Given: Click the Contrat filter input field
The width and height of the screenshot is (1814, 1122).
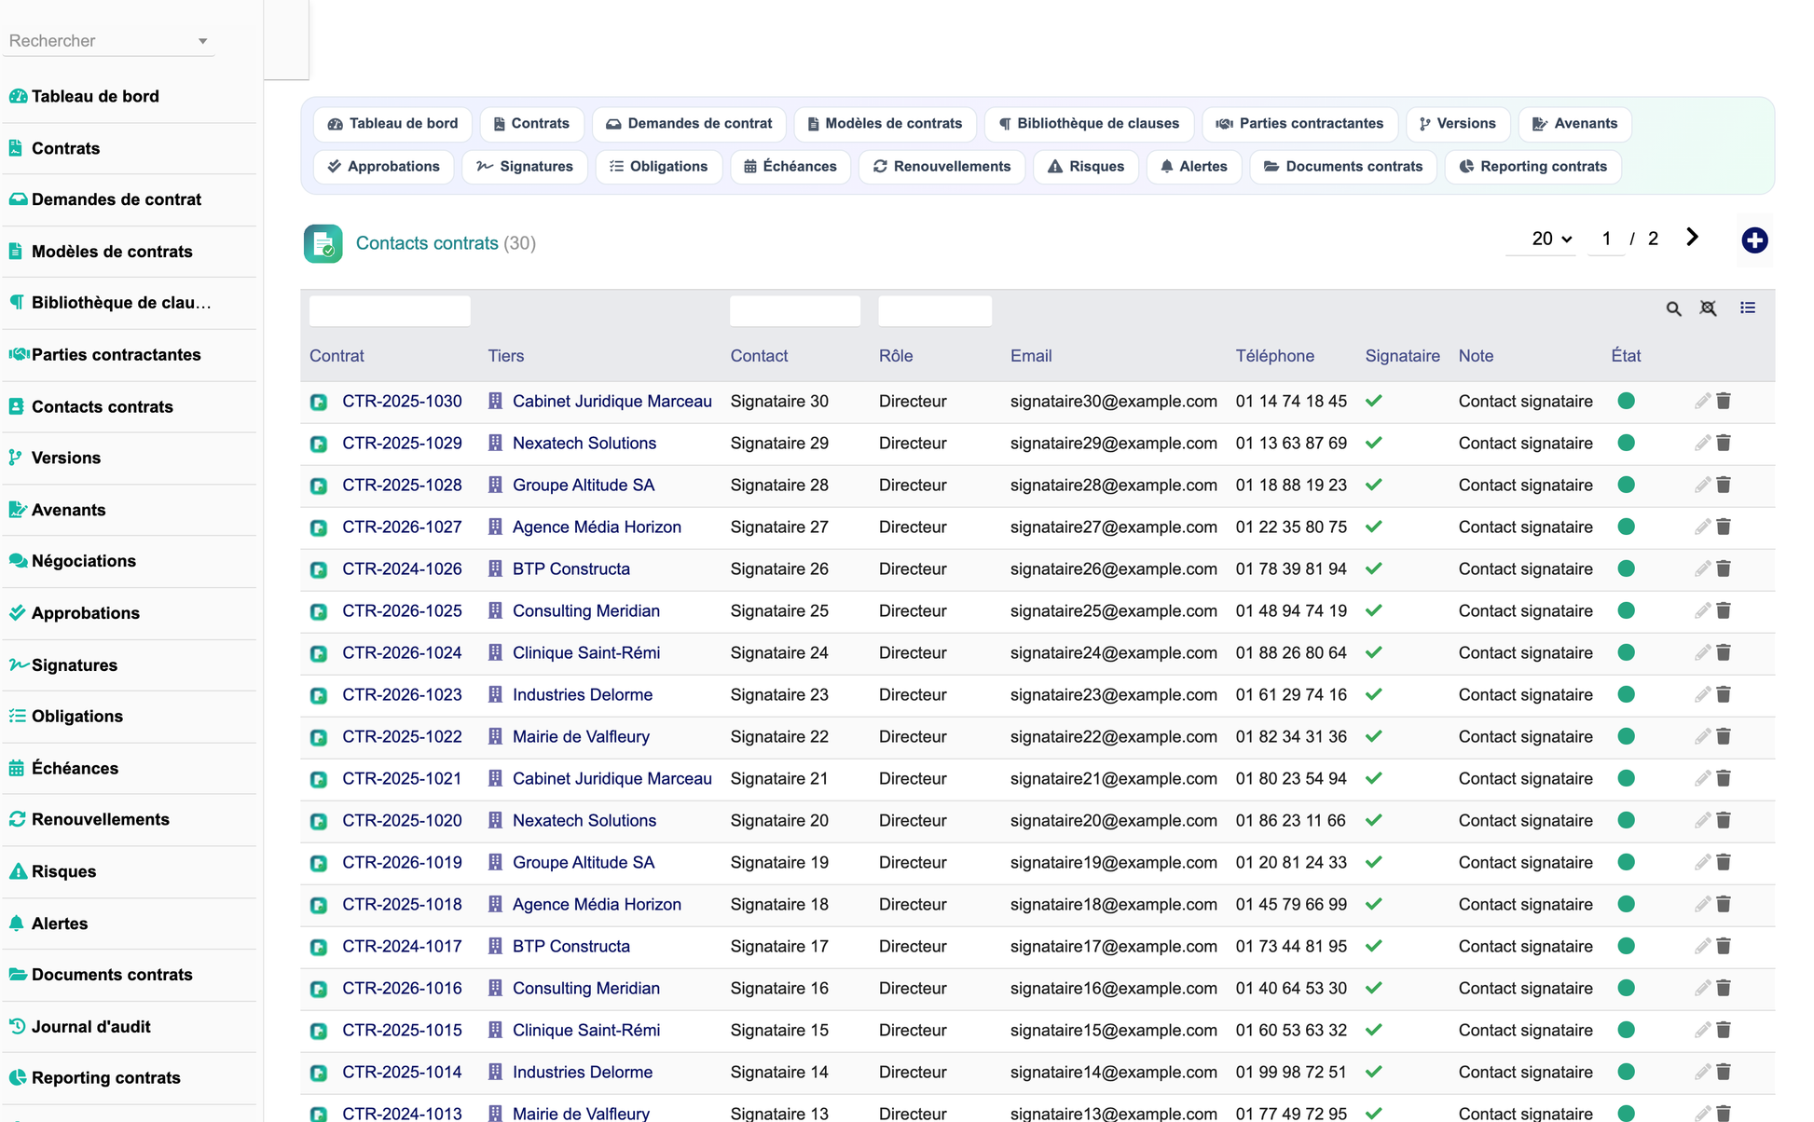Looking at the screenshot, I should [x=390, y=310].
